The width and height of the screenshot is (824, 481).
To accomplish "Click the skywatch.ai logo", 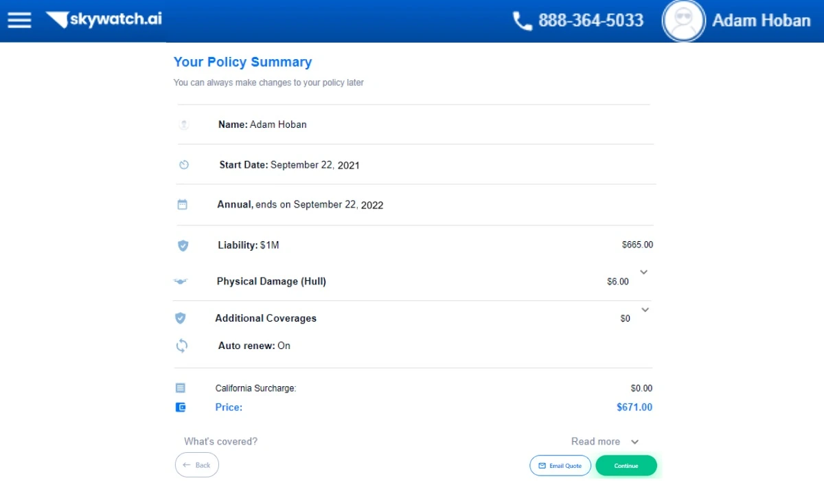I will click(x=104, y=20).
